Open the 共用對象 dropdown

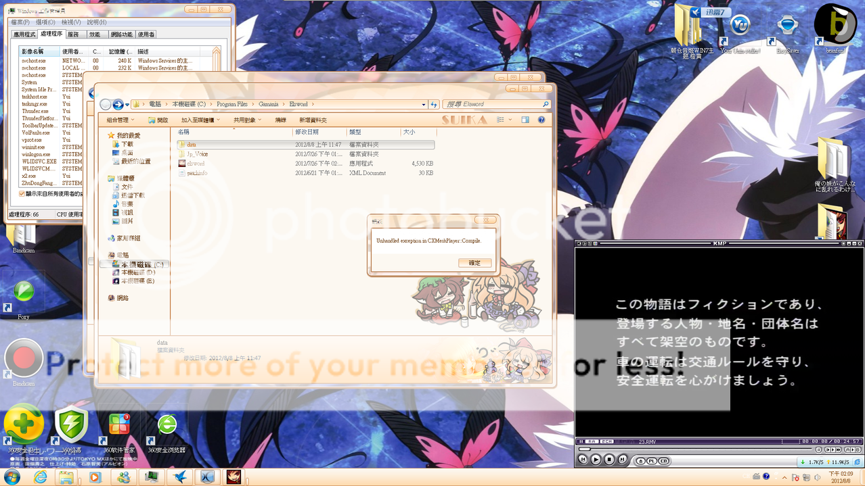248,120
